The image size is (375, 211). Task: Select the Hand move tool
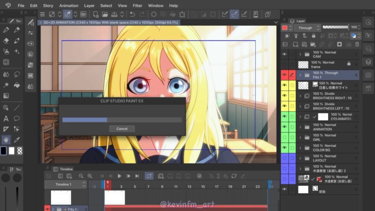(x=6, y=140)
